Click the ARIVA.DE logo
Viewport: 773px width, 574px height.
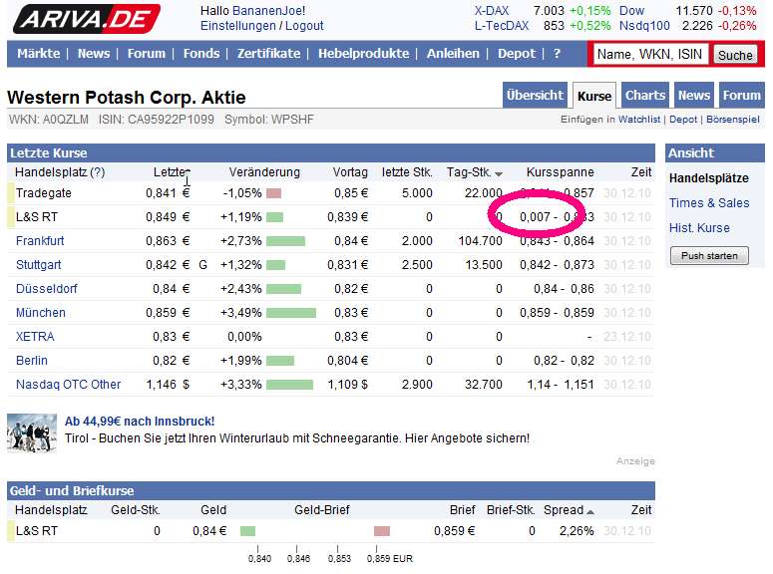click(x=87, y=19)
